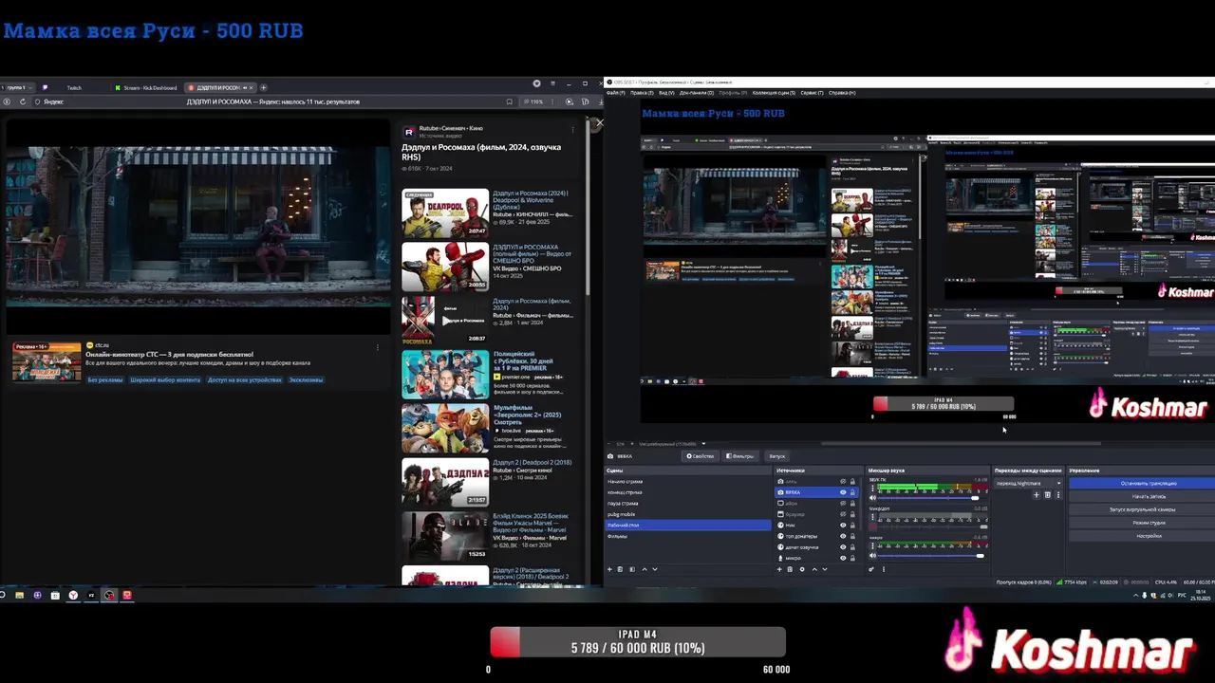Screen dimensions: 1215x683
Task: Move scene up with arrow in Scenes panel
Action: coord(645,569)
